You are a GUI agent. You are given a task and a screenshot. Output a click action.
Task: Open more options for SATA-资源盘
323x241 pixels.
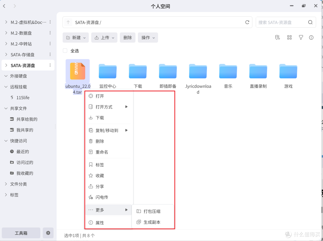50,65
